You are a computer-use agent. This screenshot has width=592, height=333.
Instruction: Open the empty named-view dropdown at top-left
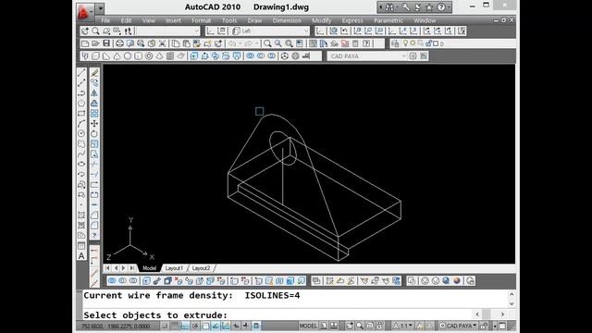tap(167, 31)
